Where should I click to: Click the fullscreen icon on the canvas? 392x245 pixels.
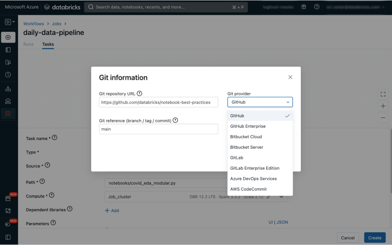383,94
